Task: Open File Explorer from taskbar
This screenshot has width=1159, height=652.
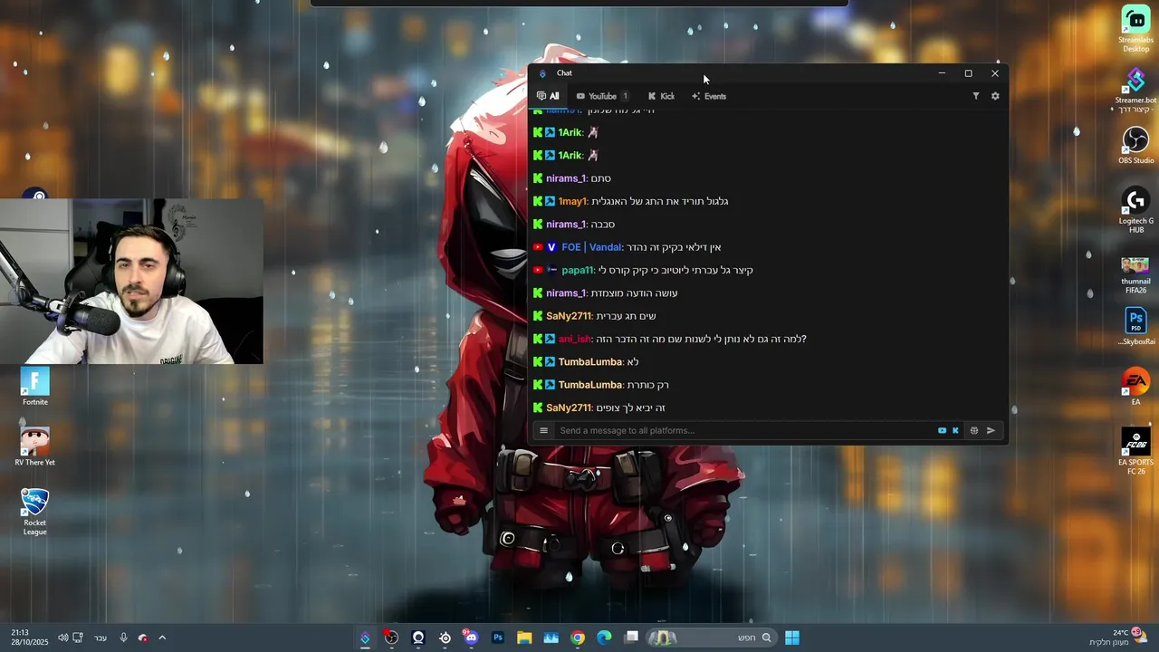Action: click(x=524, y=638)
